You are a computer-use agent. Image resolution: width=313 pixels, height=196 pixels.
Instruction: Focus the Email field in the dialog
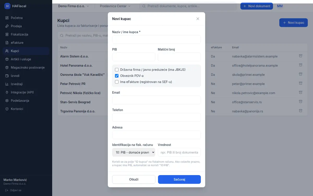click(156, 100)
